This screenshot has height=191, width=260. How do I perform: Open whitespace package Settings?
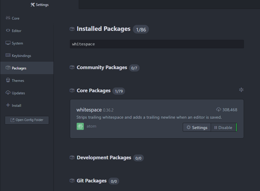tap(197, 128)
